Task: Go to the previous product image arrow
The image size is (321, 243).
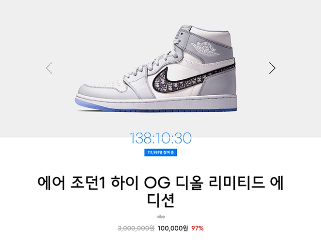Action: coord(49,68)
